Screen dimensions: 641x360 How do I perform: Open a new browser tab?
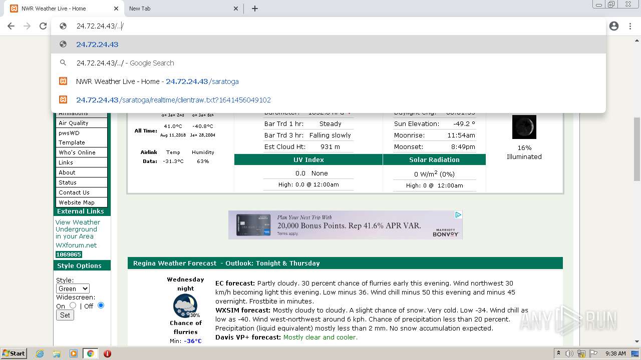point(255,8)
